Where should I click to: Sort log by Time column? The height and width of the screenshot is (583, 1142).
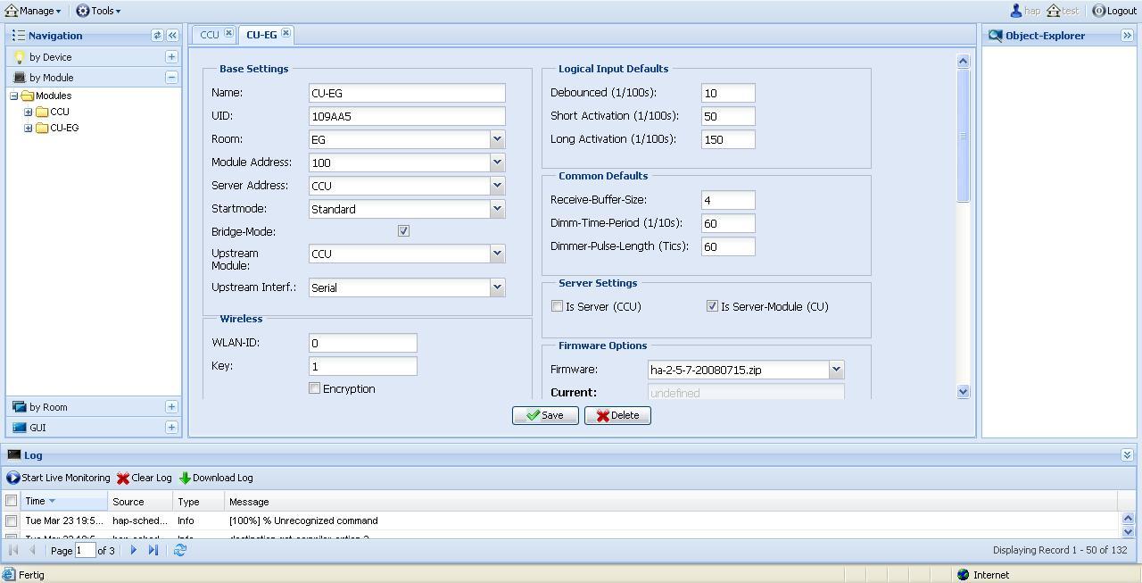point(64,502)
